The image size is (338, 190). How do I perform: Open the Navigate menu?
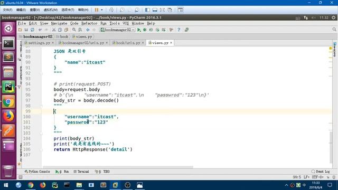click(x=59, y=23)
